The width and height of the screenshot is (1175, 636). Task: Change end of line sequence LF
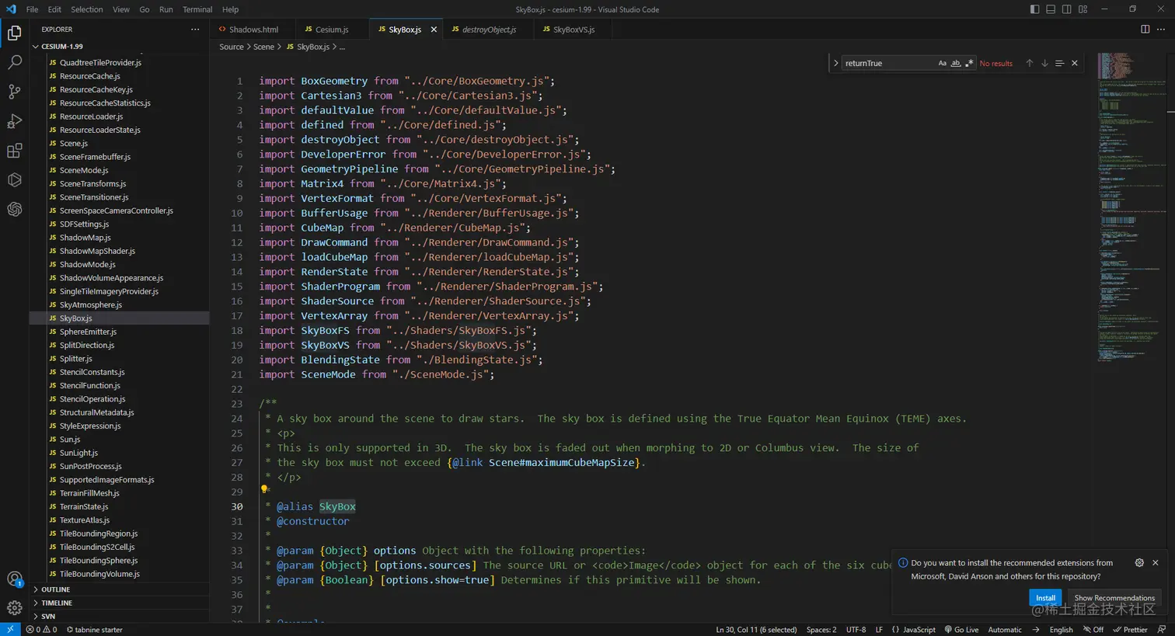[x=879, y=630]
